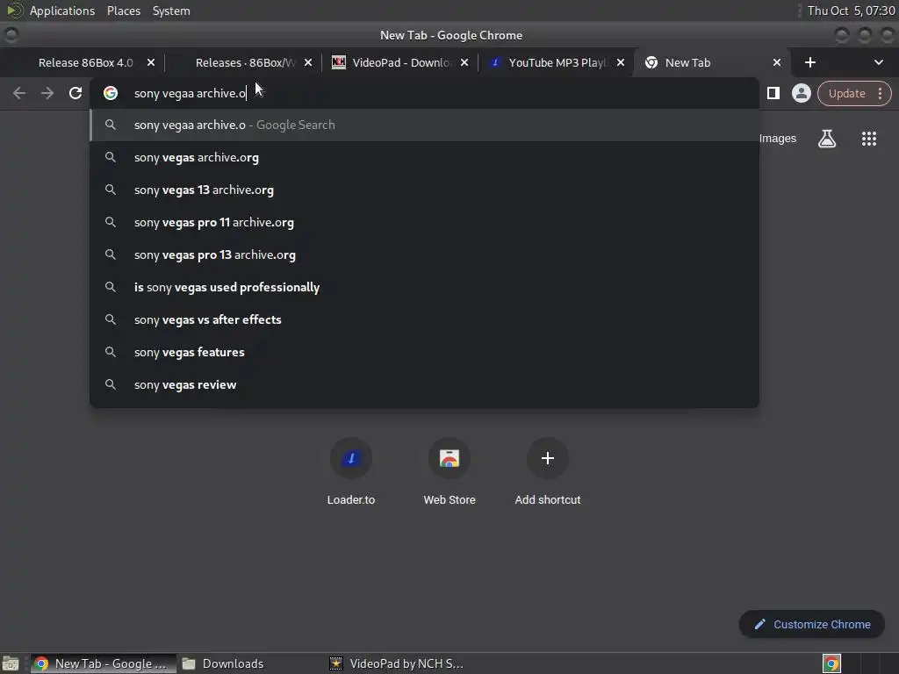Open the Web Store shortcut icon

pos(449,458)
